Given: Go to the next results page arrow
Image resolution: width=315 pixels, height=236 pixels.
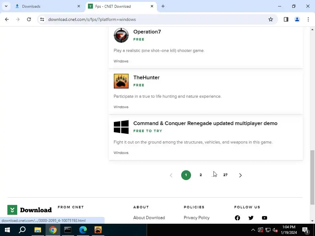Looking at the screenshot, I should point(240,175).
